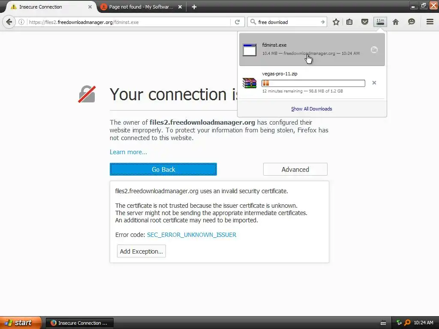This screenshot has height=329, width=439.
Task: Click the favicon on Page not found tab
Action: (104, 7)
